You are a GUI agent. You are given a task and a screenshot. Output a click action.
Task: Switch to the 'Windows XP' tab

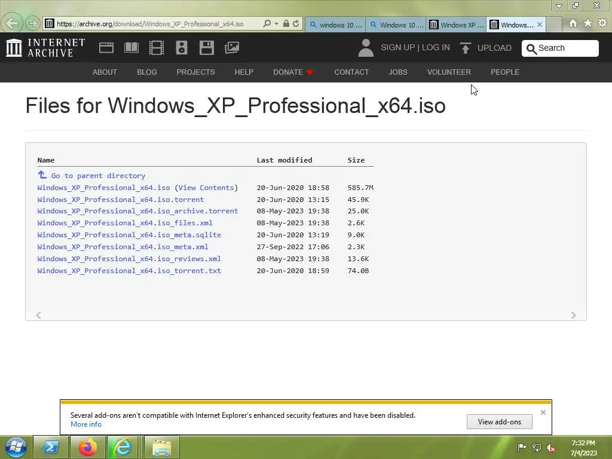pos(456,25)
